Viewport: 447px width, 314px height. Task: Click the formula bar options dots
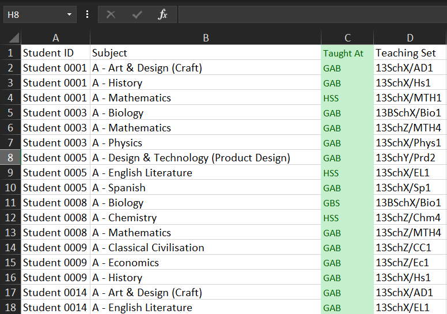tap(87, 14)
